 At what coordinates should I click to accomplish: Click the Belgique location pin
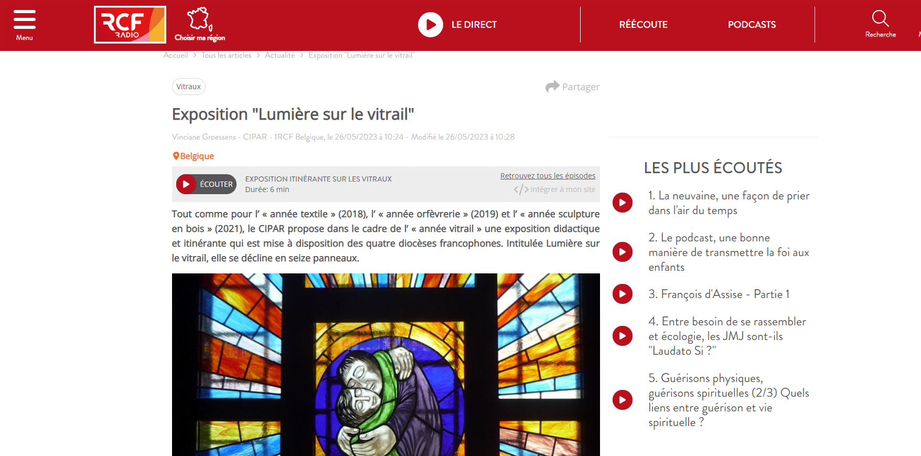pyautogui.click(x=176, y=156)
